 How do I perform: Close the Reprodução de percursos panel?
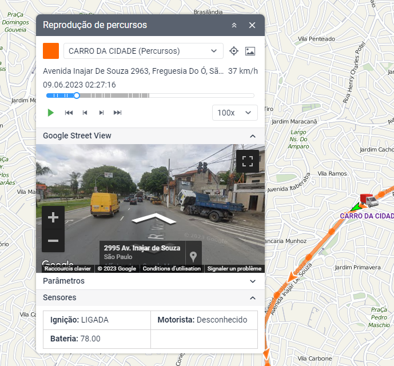(x=252, y=25)
